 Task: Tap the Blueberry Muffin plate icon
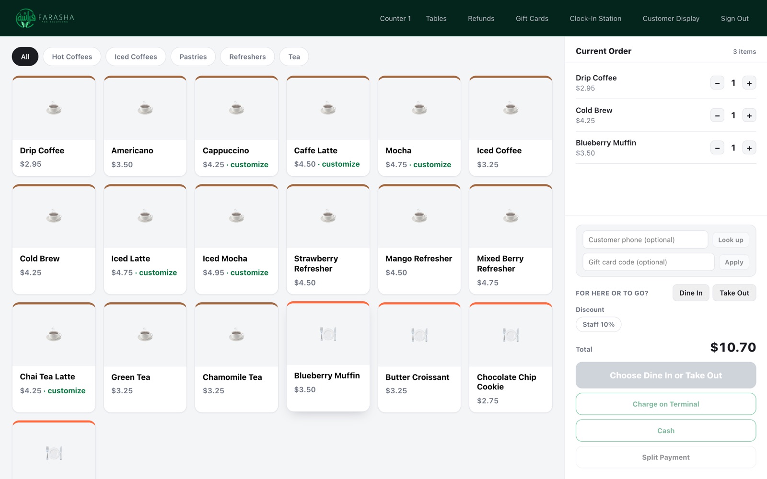tap(328, 333)
